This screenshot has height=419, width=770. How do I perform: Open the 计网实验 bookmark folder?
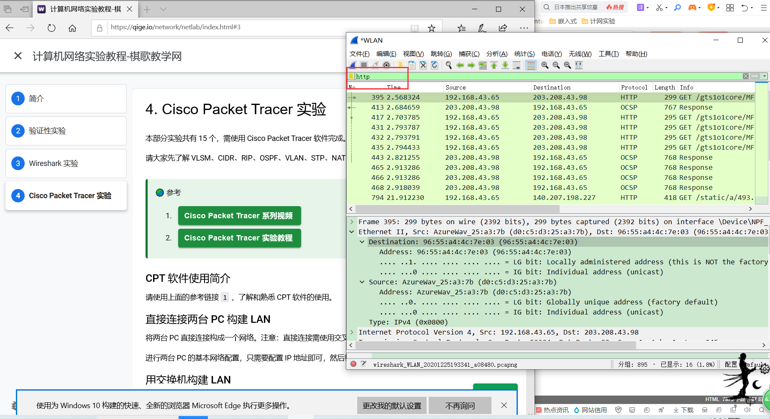point(599,21)
